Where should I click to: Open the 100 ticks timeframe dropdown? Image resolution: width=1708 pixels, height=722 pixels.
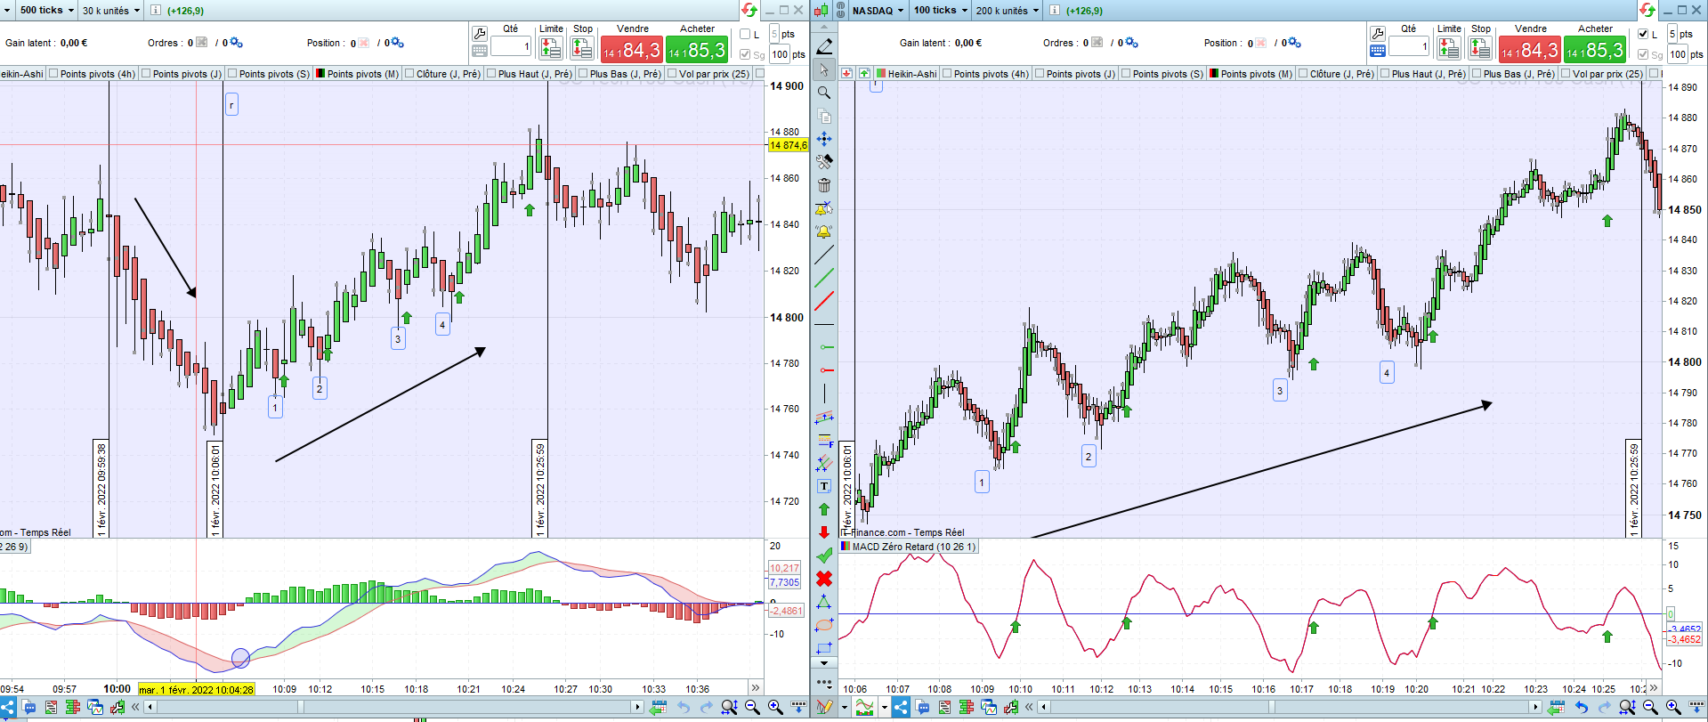[940, 10]
